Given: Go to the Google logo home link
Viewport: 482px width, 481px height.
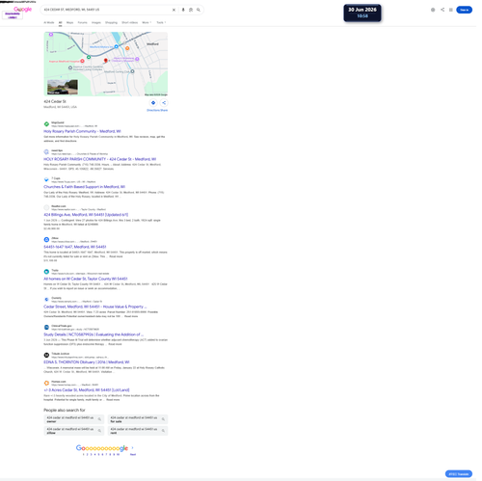Looking at the screenshot, I should click(x=23, y=9).
